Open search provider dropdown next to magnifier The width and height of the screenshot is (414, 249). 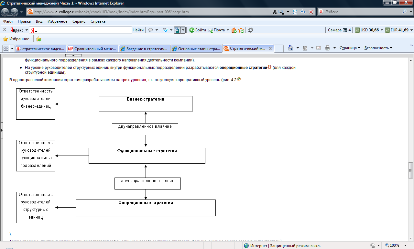coord(410,12)
